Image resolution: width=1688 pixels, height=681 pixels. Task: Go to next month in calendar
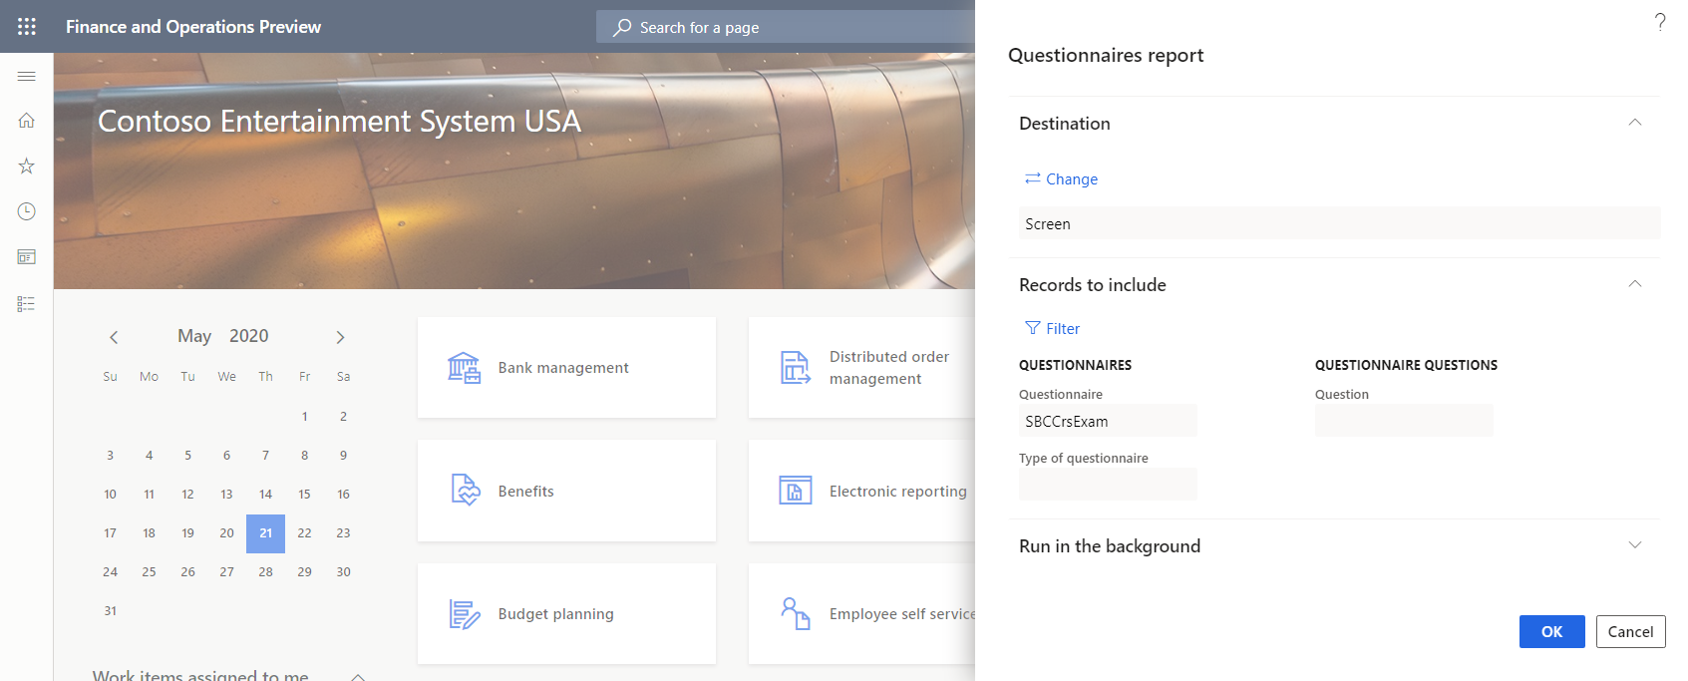click(340, 337)
